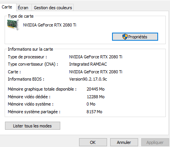
Task: Click the 0 Mo system video value
Action: pyautogui.click(x=91, y=104)
